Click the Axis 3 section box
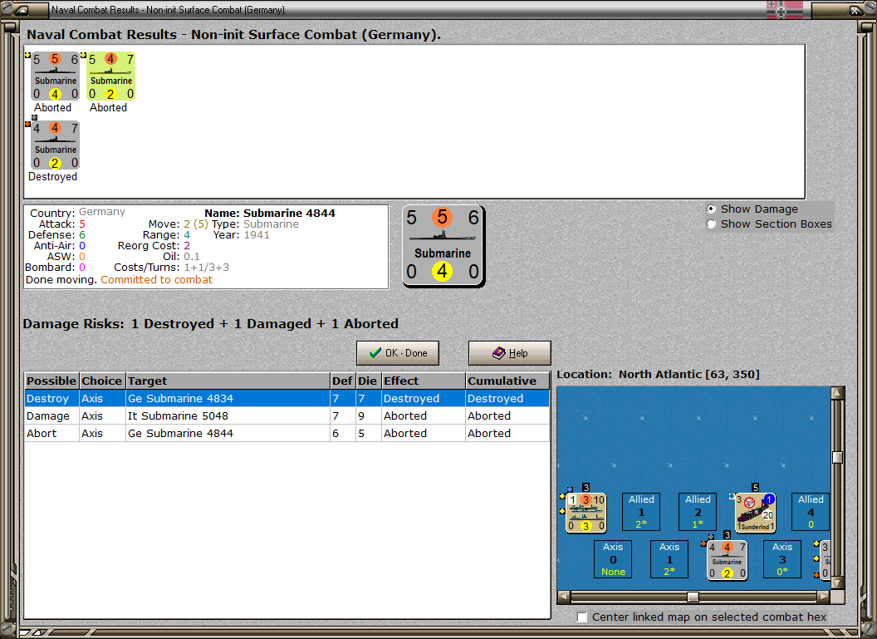 pyautogui.click(x=782, y=559)
